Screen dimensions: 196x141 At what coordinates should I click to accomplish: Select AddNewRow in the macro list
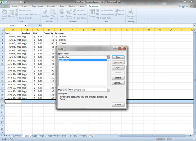[x=83, y=60]
